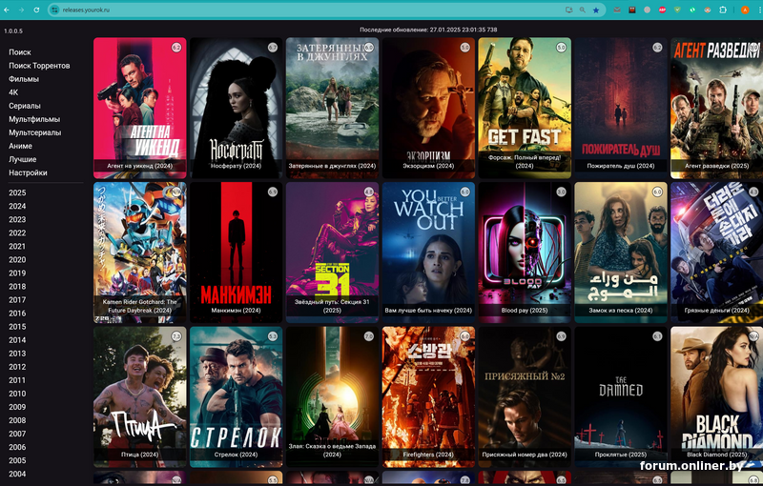
Task: Filter releases by year 2012
Action: point(17,367)
